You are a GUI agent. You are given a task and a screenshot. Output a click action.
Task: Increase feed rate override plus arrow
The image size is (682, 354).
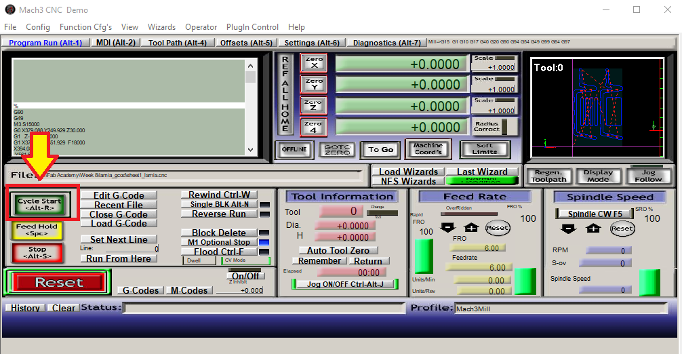(471, 227)
